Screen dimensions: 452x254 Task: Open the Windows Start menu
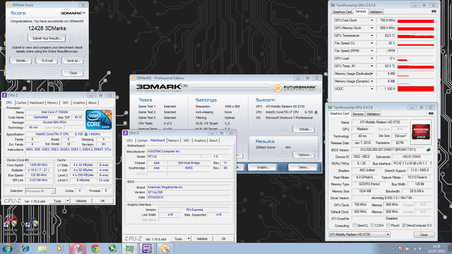pos(8,249)
